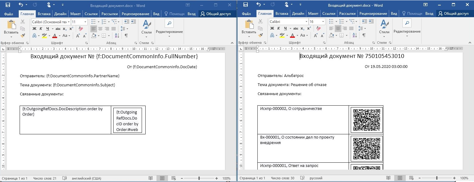Click Undo arrow in right window

(x=258, y=5)
